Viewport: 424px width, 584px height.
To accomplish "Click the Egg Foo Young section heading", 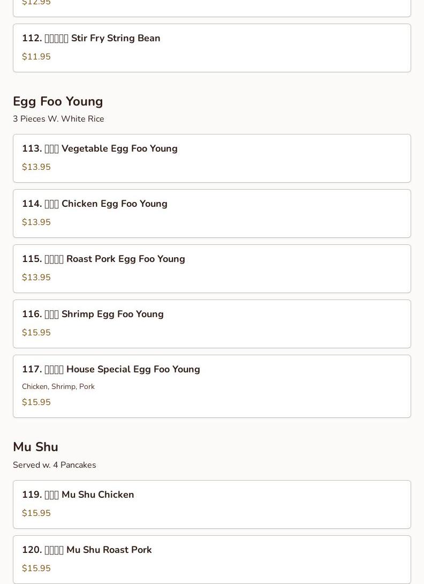I will [x=58, y=101].
